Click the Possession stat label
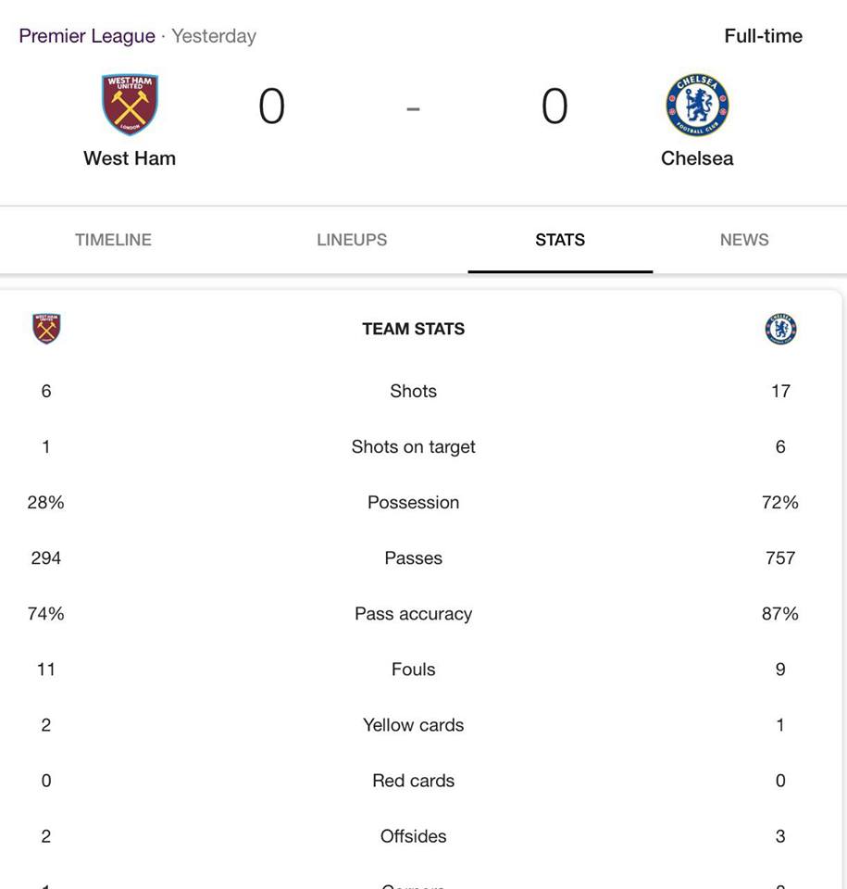Image resolution: width=847 pixels, height=889 pixels. pos(413,502)
